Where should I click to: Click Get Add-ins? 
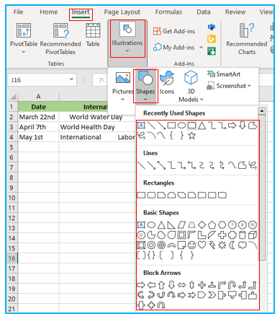point(174,31)
